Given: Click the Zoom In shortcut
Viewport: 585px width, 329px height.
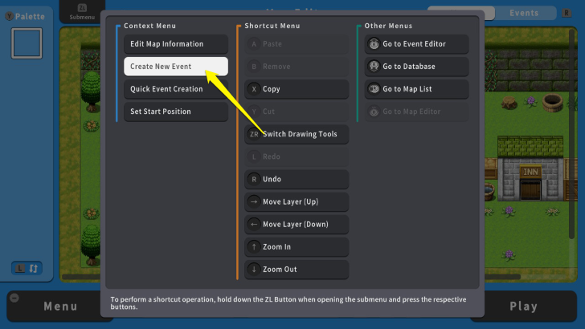Looking at the screenshot, I should (x=297, y=247).
